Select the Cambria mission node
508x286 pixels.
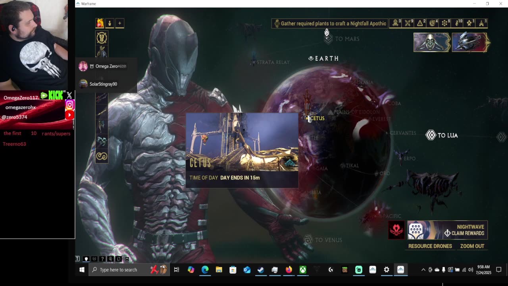coord(310,192)
